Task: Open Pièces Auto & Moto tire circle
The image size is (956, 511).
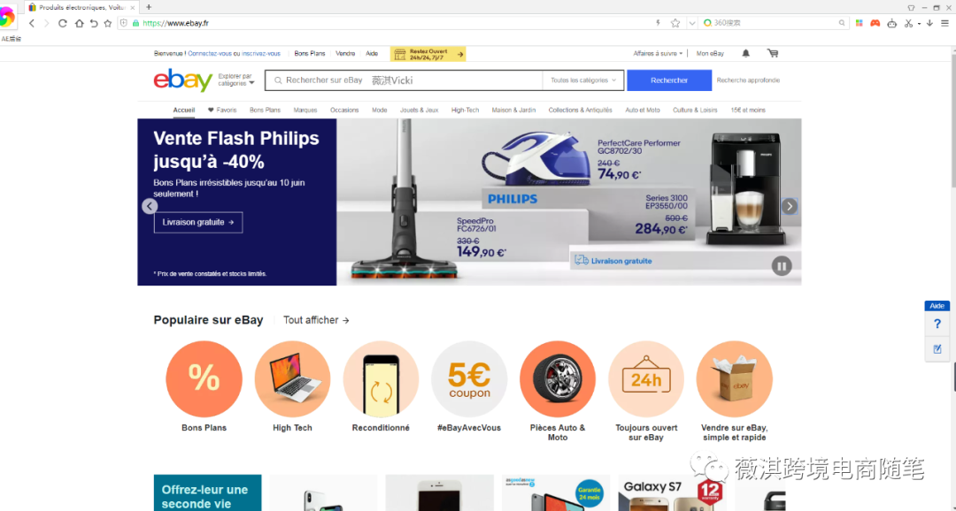Action: 558,379
